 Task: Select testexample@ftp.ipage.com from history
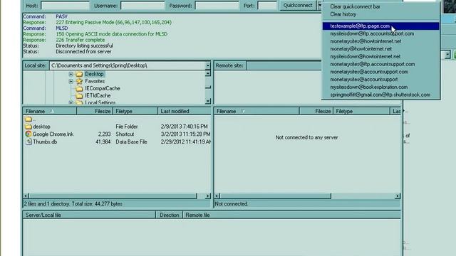coord(380,26)
